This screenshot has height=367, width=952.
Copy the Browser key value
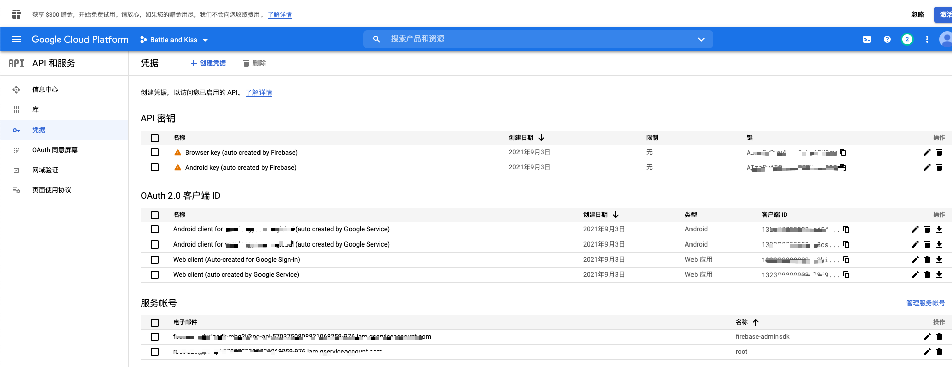coord(843,152)
